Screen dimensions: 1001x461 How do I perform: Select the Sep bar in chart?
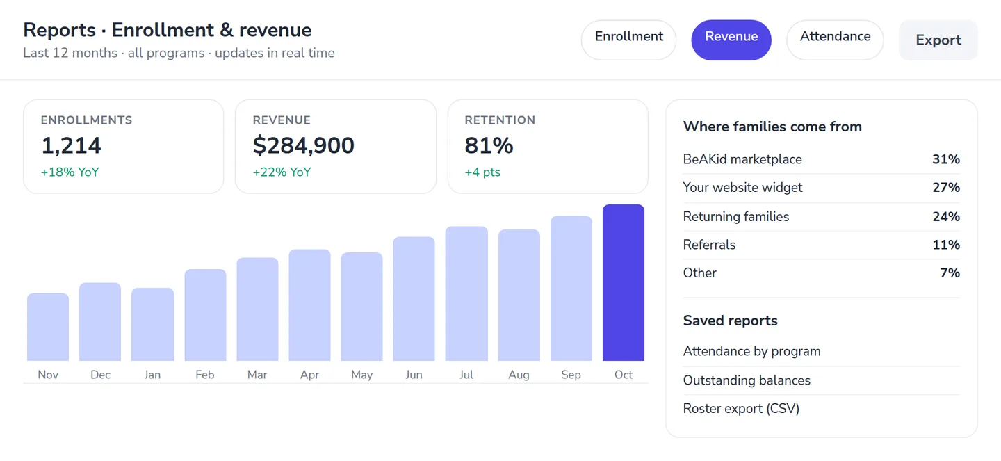(x=571, y=289)
